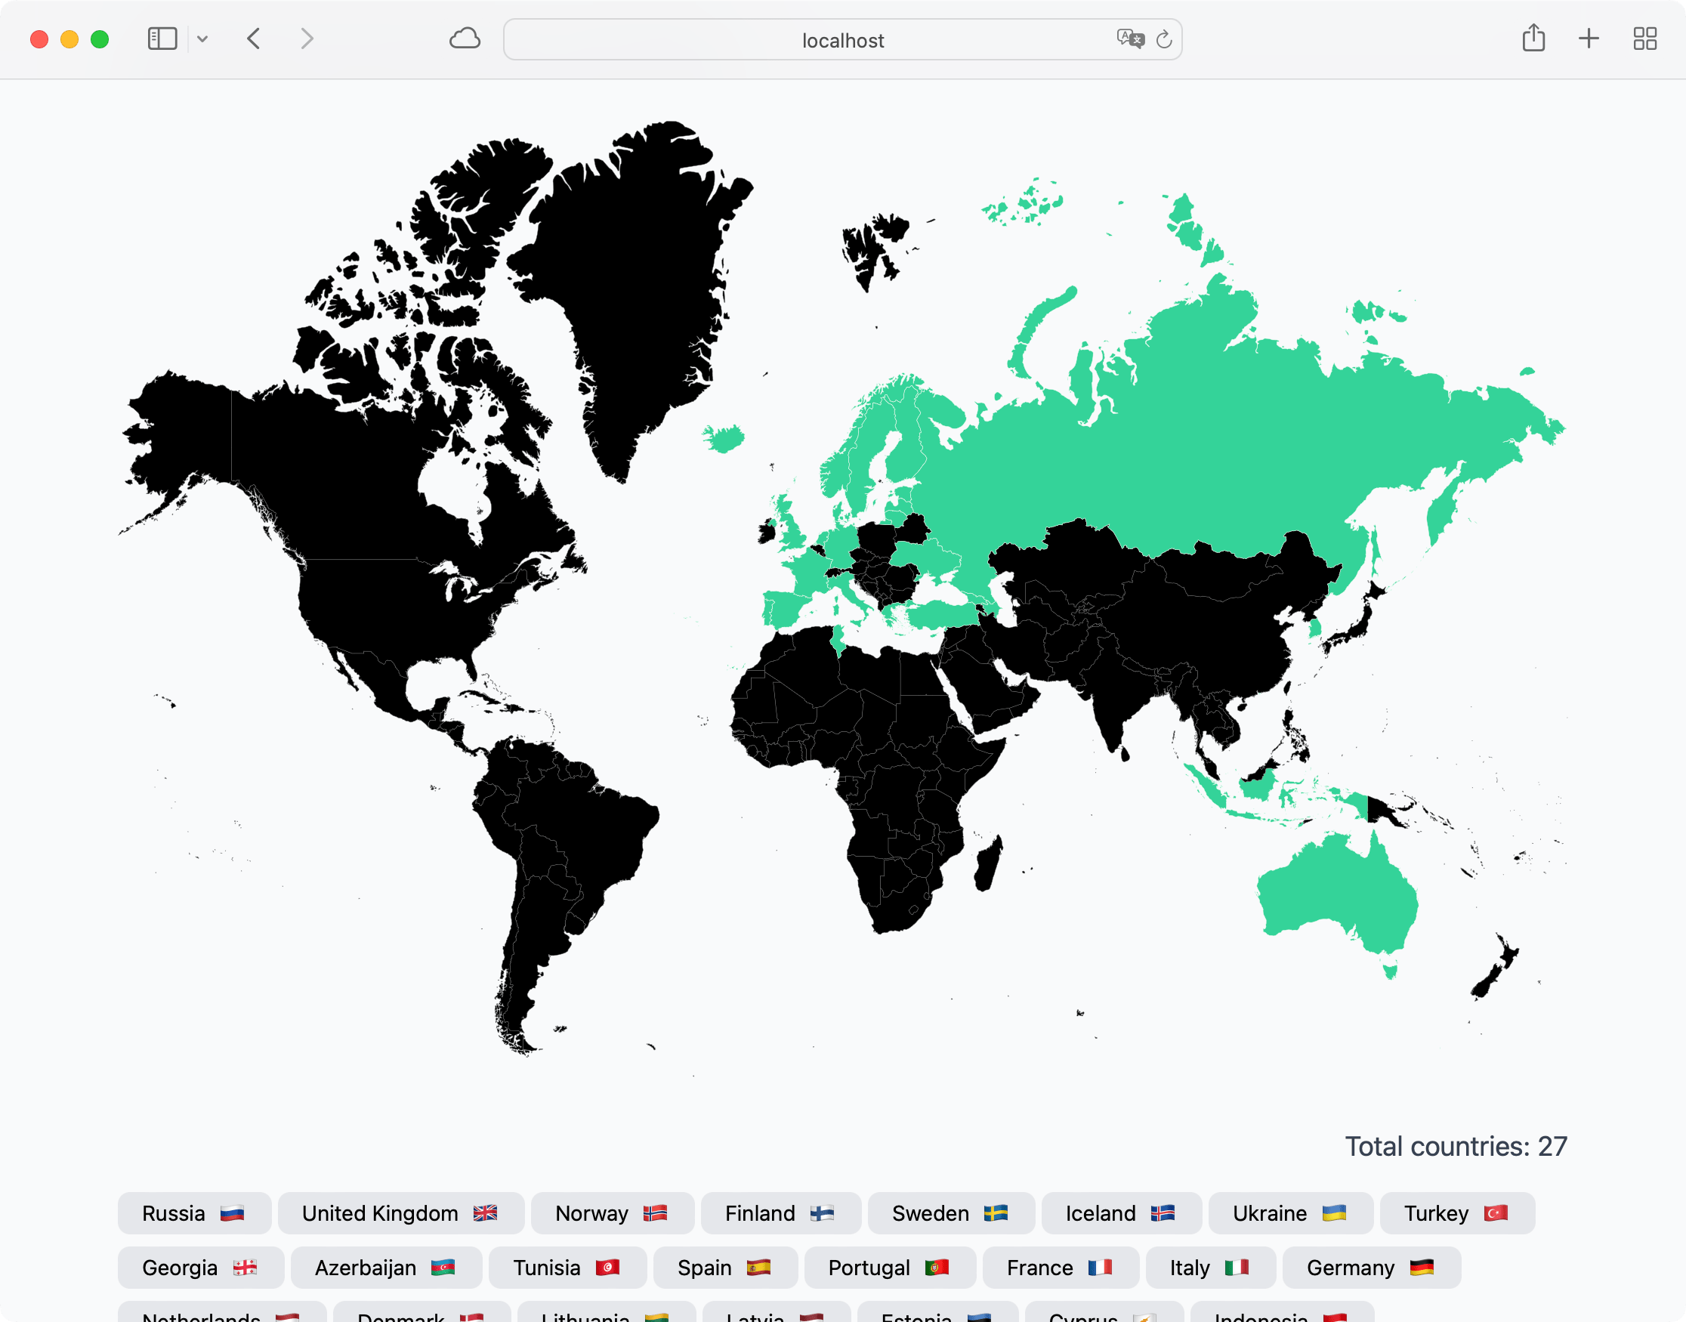The image size is (1686, 1322).
Task: Toggle the Russia country chip
Action: (x=194, y=1213)
